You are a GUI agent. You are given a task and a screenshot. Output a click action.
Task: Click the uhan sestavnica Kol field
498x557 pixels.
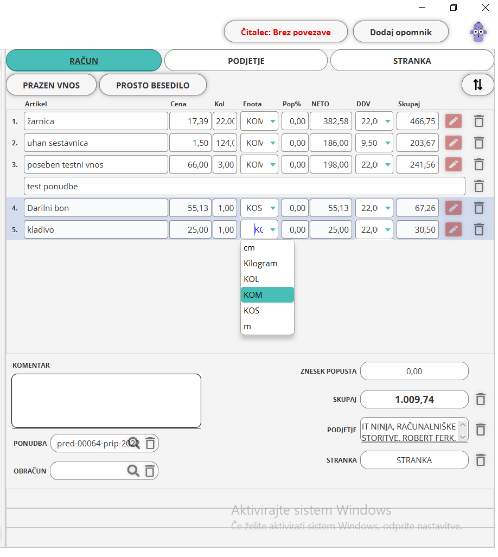coord(225,143)
